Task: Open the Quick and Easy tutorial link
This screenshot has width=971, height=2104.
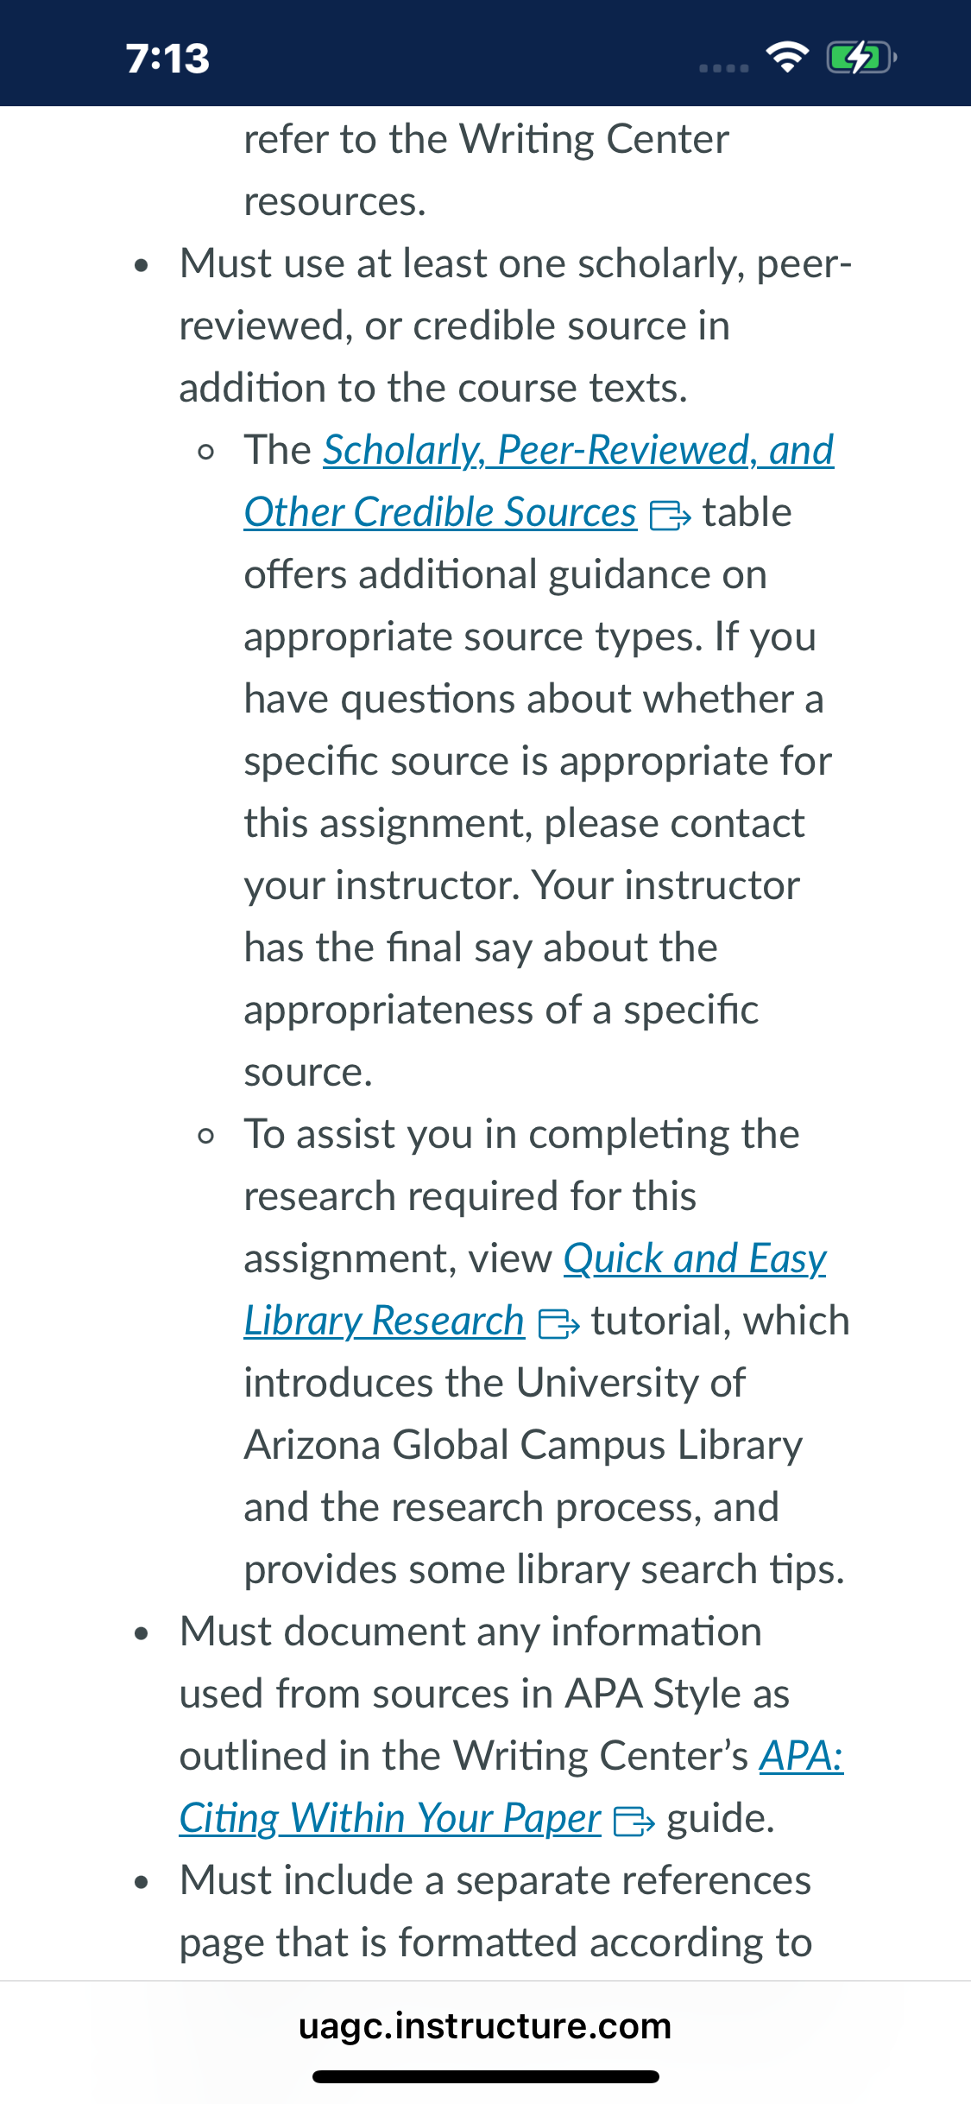Action: click(x=695, y=1258)
